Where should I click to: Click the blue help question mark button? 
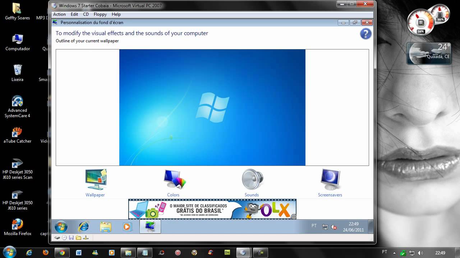(365, 34)
